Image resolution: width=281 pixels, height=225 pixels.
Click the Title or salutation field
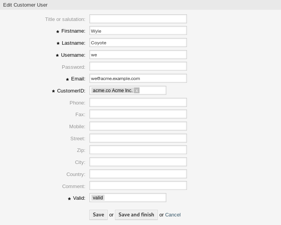(x=138, y=19)
